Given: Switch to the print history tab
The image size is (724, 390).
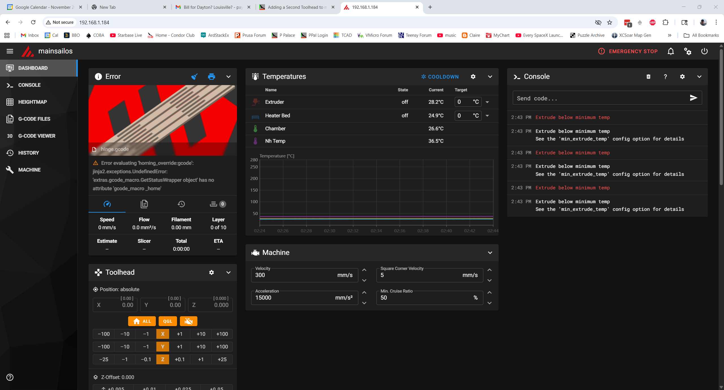Looking at the screenshot, I should coord(181,204).
